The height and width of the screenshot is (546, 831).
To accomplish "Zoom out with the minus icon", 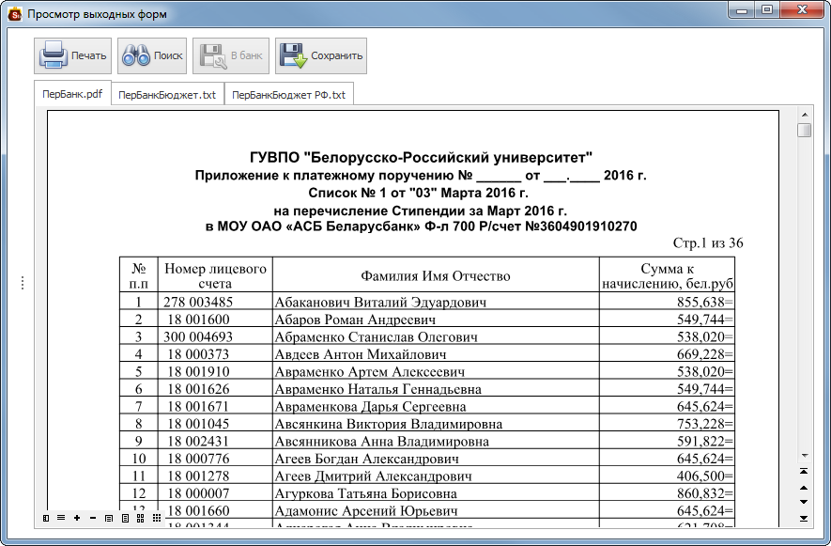I will pyautogui.click(x=93, y=518).
